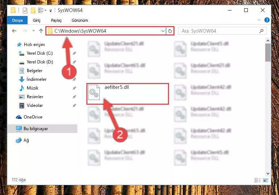The width and height of the screenshot is (279, 195).
Task: Click the scrollbar down arrow
Action: tap(268, 174)
